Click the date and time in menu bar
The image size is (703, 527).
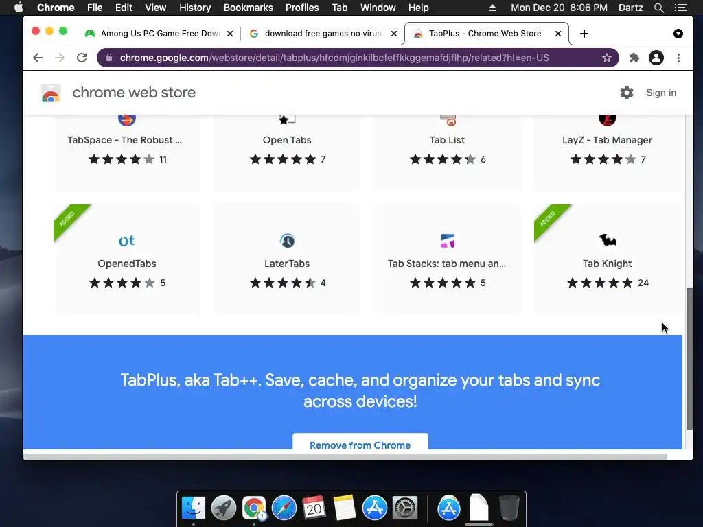click(x=559, y=8)
